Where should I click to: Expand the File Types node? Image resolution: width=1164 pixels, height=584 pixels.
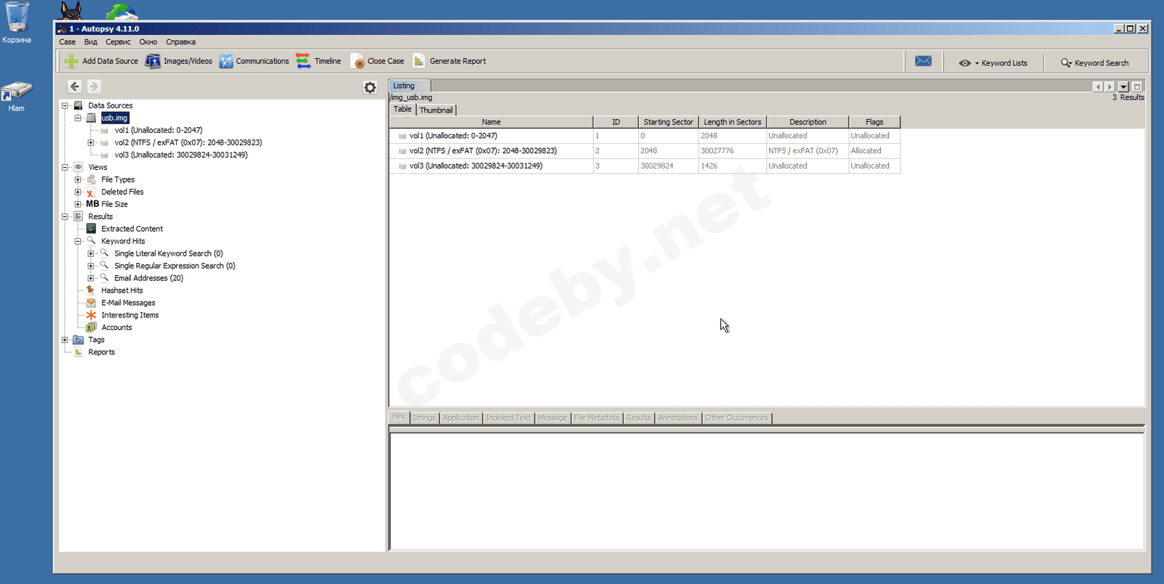pos(78,179)
